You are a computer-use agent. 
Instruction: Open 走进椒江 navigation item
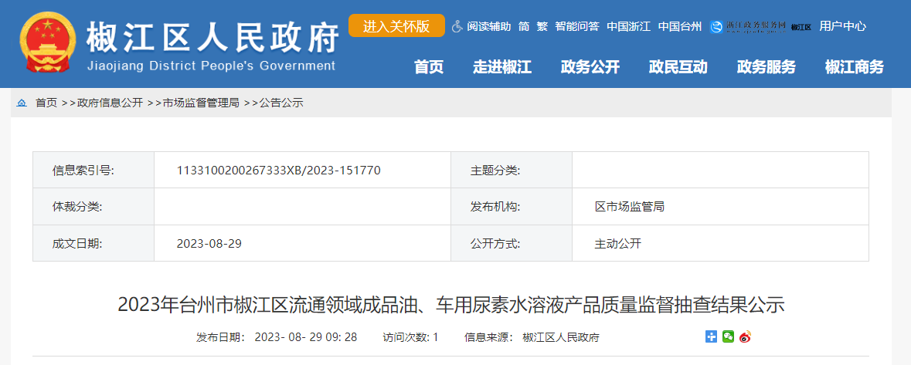point(502,67)
